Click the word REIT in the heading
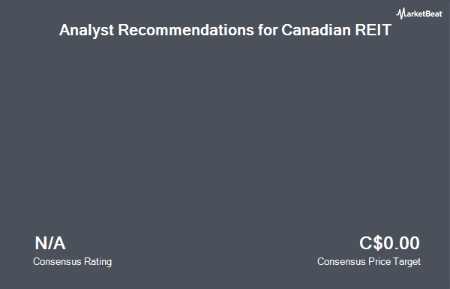This screenshot has width=450, height=289. point(373,30)
